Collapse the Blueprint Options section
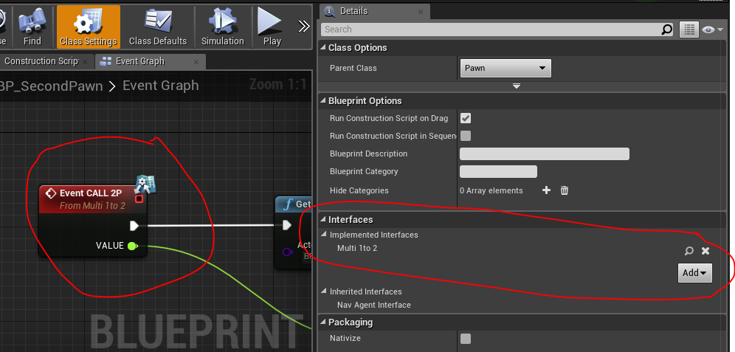This screenshot has height=352, width=735. click(323, 101)
